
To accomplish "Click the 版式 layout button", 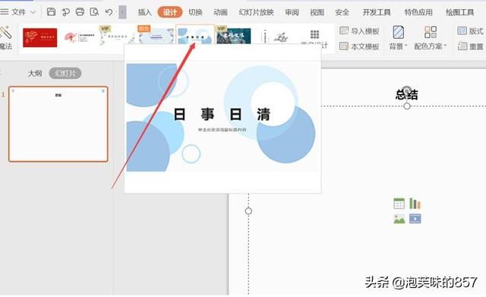I will coord(470,30).
